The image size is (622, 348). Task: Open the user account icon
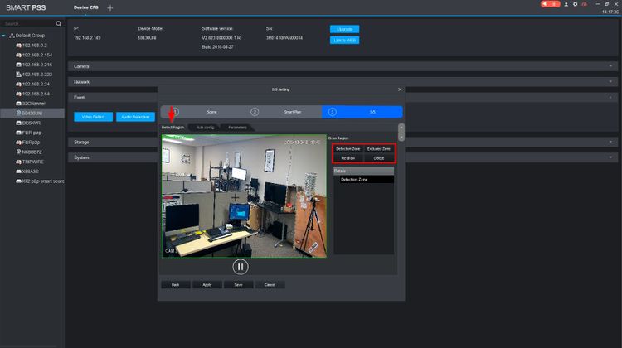pyautogui.click(x=565, y=4)
